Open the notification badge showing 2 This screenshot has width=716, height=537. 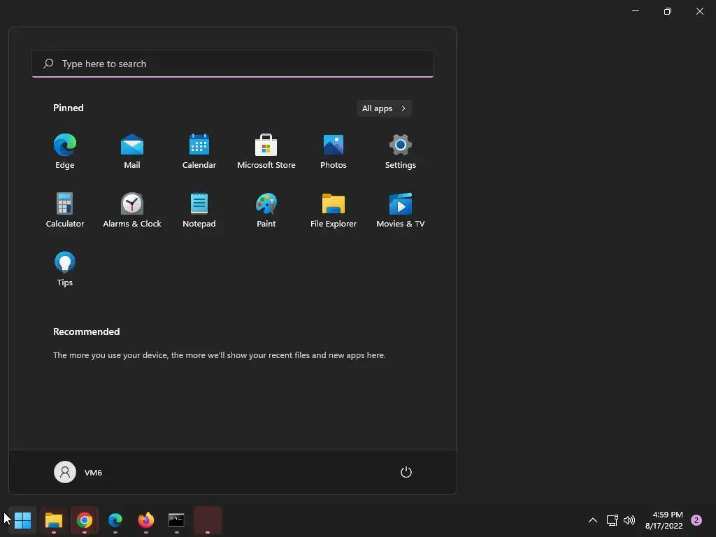coord(696,520)
